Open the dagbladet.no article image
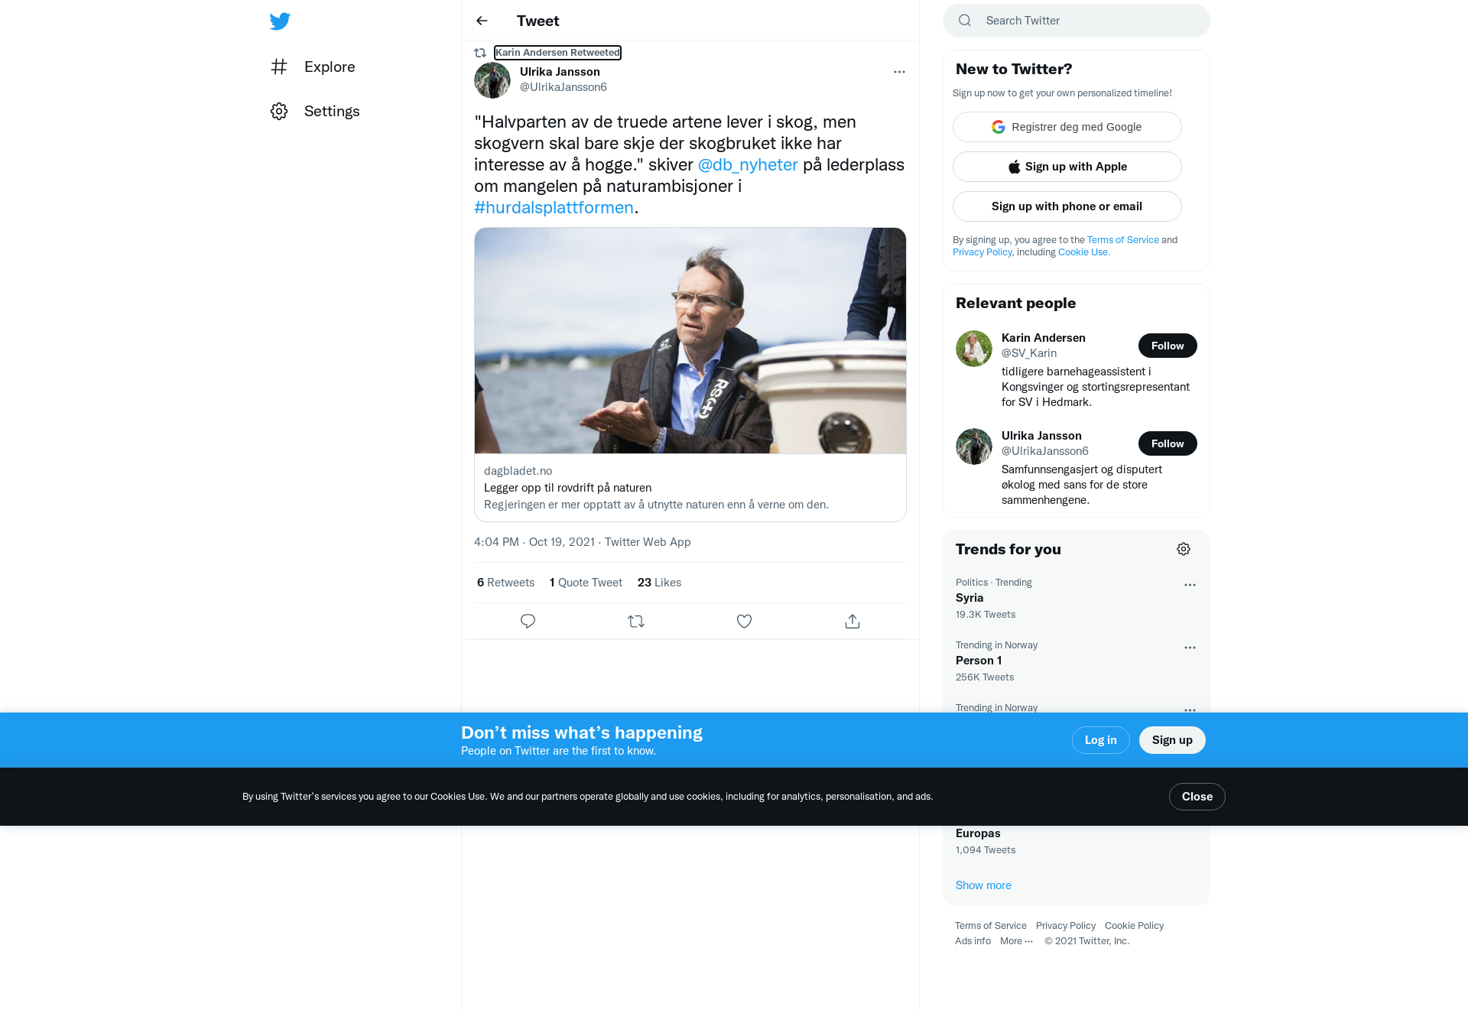 [690, 340]
